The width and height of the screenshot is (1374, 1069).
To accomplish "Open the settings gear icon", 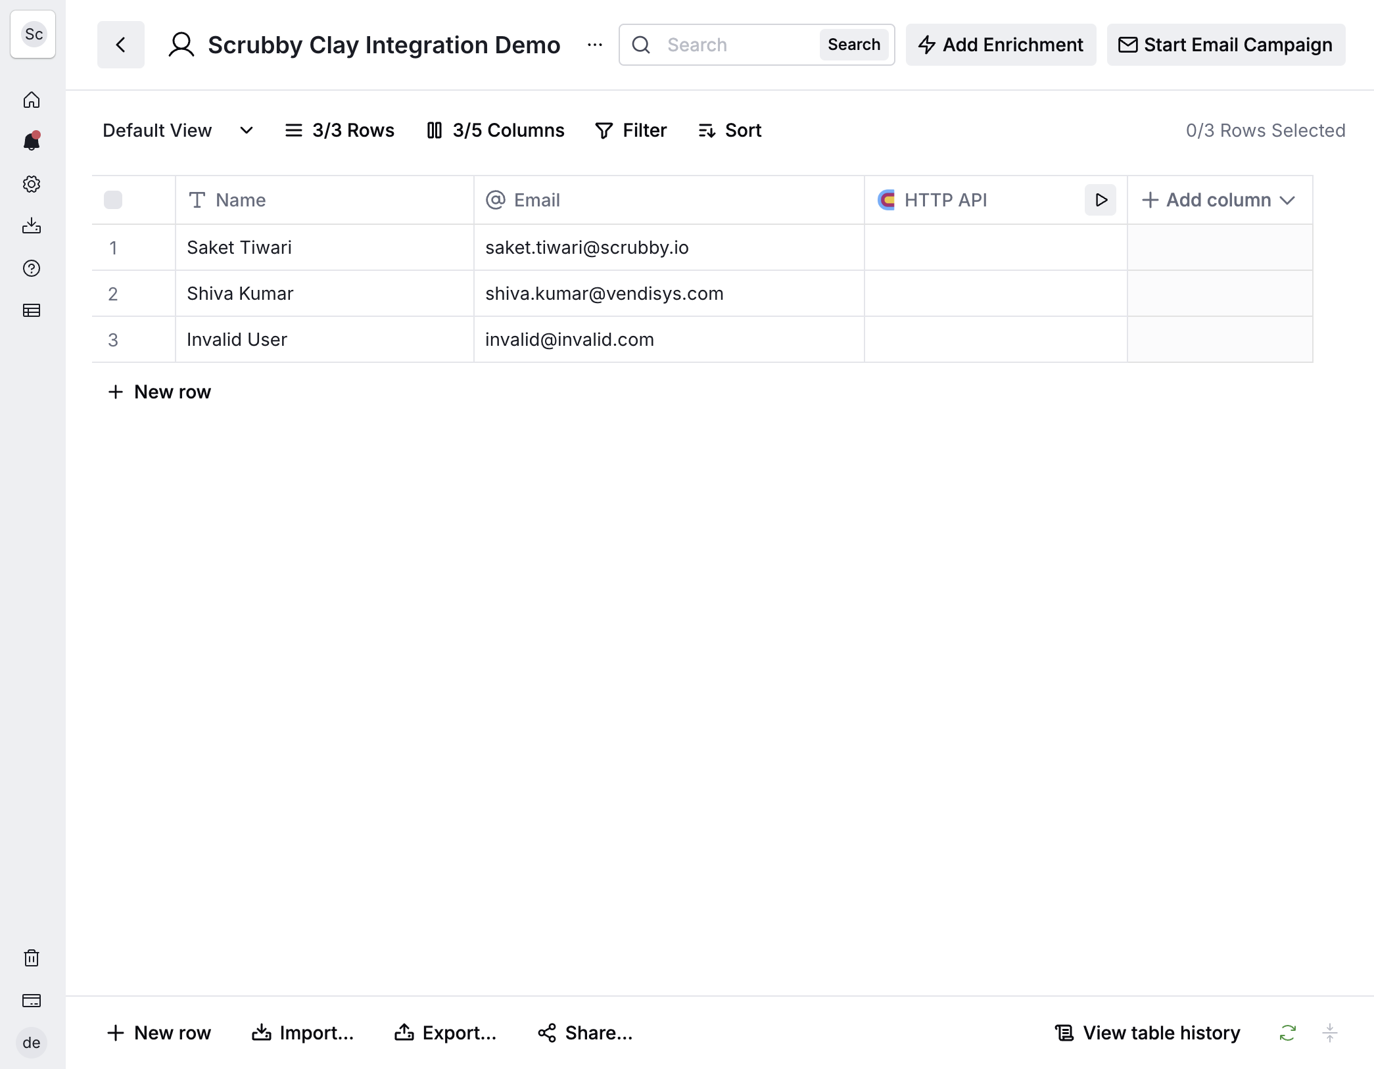I will [x=32, y=184].
